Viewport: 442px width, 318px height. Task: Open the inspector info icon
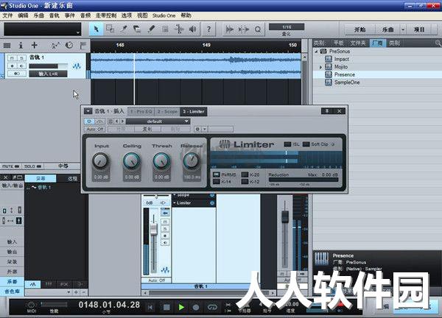[x=21, y=46]
